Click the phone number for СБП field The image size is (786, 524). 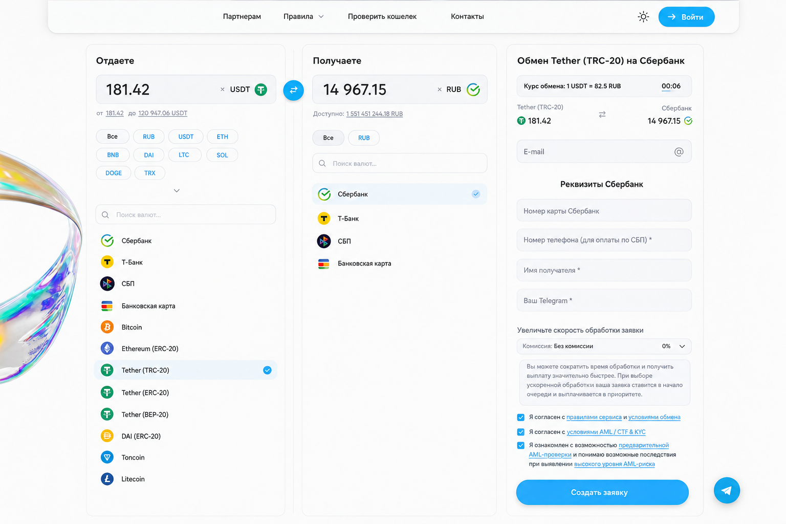pos(604,240)
